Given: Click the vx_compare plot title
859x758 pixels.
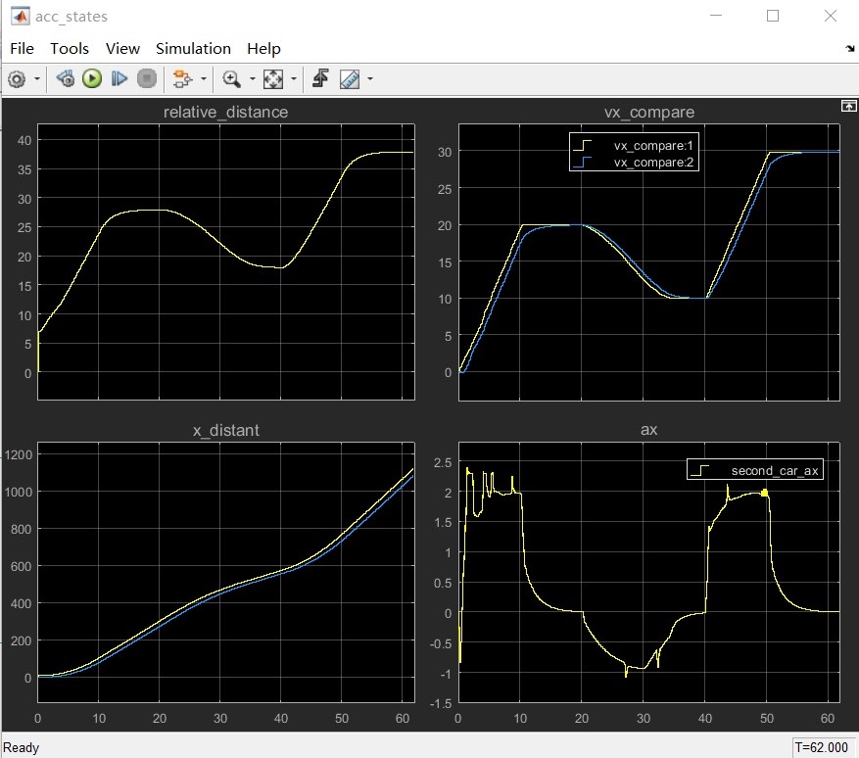Looking at the screenshot, I should pos(649,113).
